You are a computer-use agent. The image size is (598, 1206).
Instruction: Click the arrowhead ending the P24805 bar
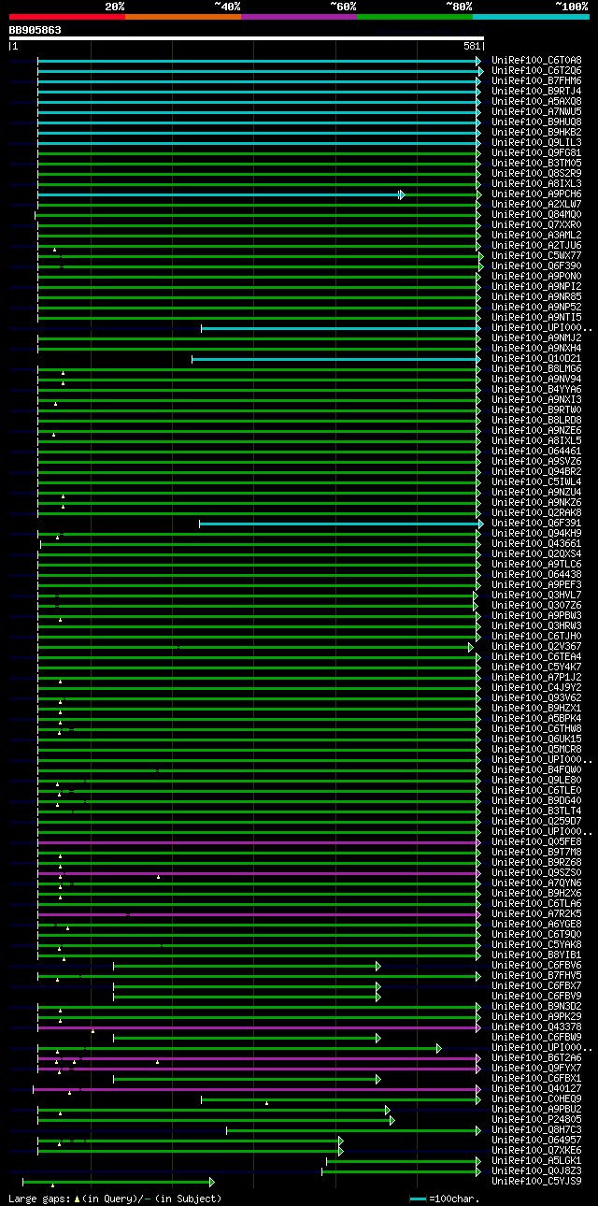point(392,1120)
